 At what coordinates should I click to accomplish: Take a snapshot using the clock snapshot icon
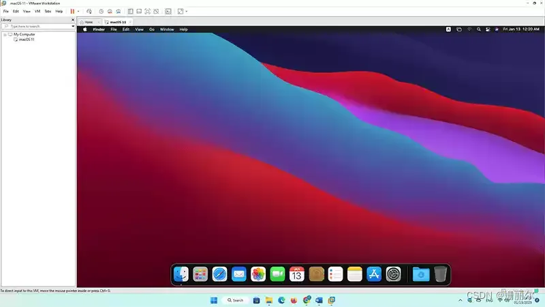pos(101,12)
